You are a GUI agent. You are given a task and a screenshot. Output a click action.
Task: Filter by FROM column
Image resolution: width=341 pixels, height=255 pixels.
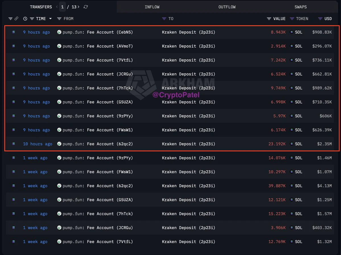[x=59, y=19]
